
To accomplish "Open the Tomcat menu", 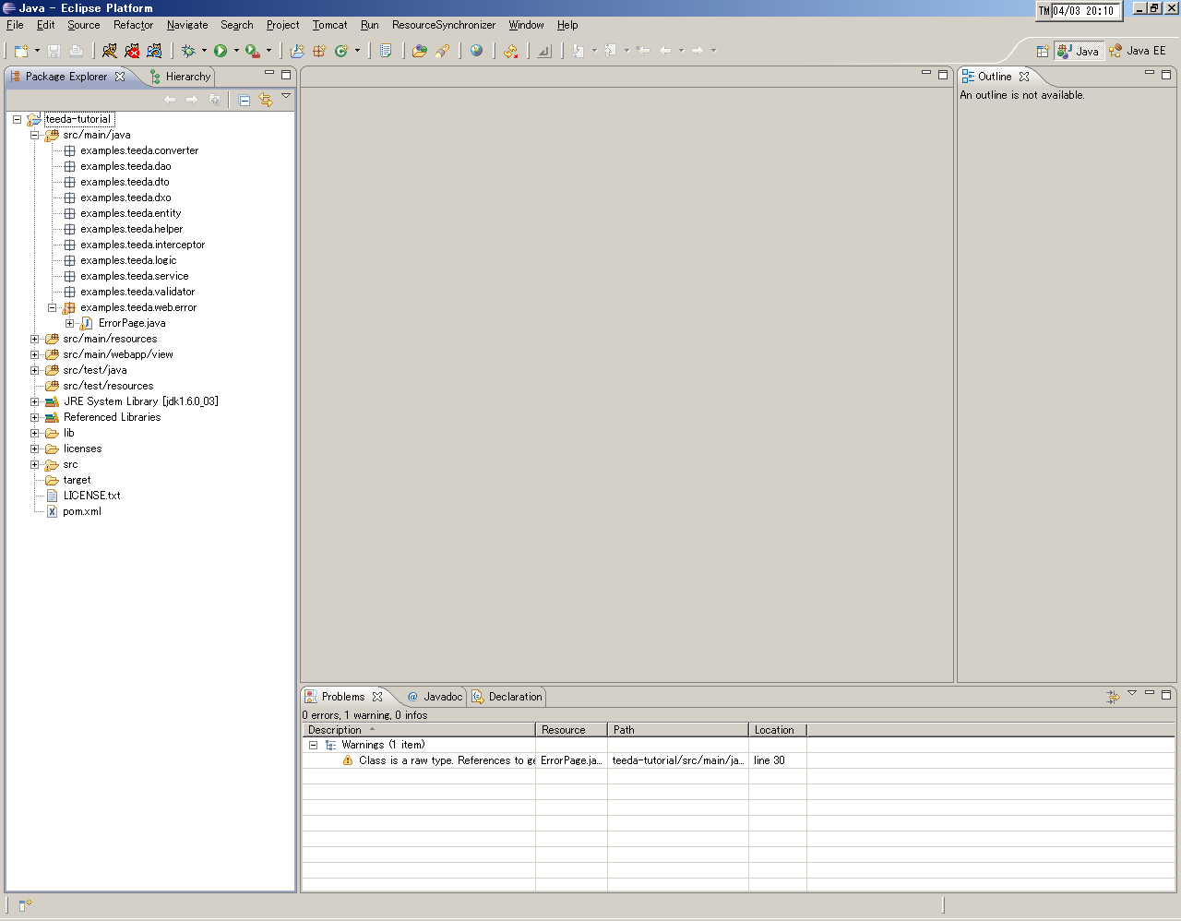I will pos(329,25).
